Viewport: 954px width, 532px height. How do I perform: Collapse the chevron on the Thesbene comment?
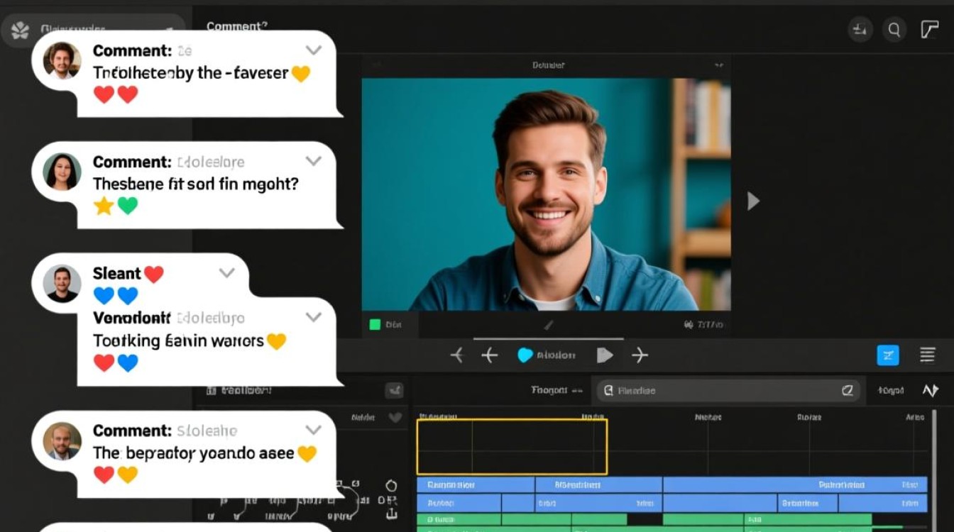pos(313,162)
